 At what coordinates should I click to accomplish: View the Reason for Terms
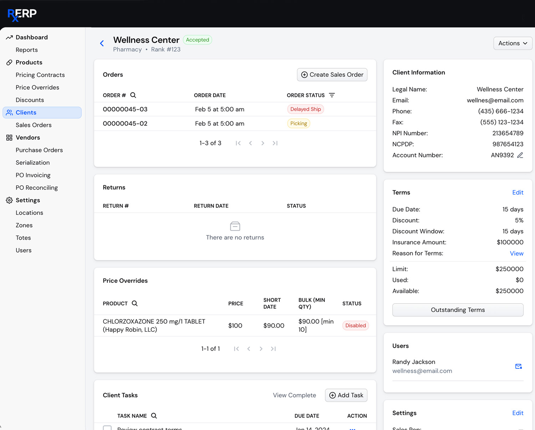[x=516, y=253]
